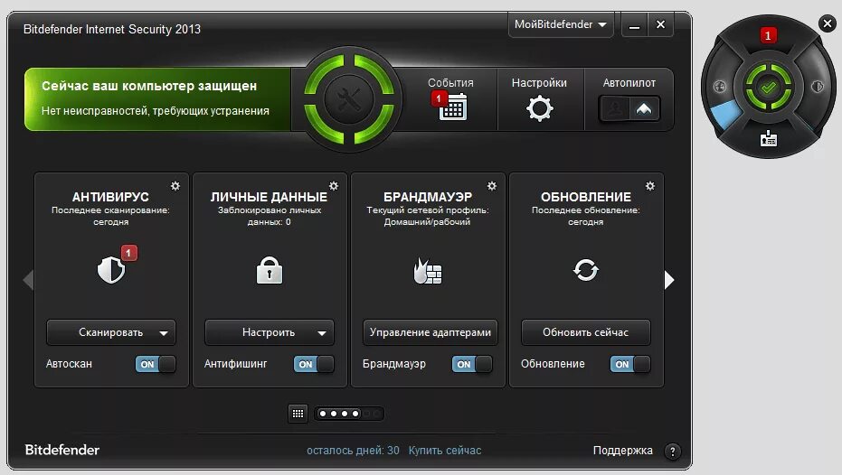Click the Сканировать button label
The width and height of the screenshot is (842, 475).
pyautogui.click(x=110, y=332)
